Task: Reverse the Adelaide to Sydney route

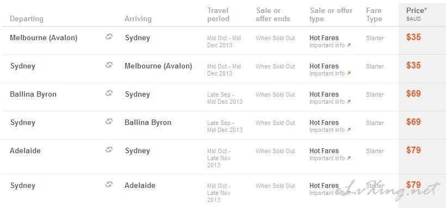Action: (x=109, y=150)
